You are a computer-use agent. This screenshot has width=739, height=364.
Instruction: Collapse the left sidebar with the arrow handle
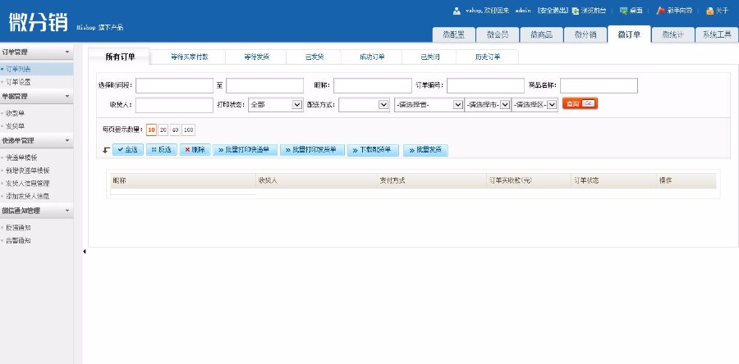point(85,252)
